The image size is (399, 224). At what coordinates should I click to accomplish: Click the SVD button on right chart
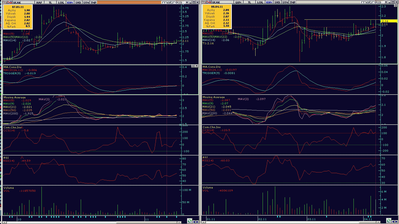click(277, 2)
